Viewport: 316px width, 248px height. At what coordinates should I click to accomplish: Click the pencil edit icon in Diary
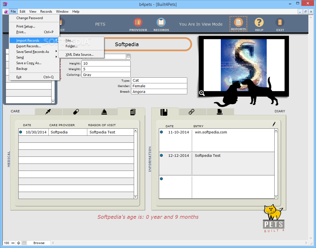[274, 124]
